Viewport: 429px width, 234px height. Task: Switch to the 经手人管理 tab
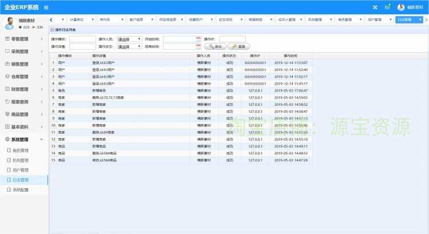[x=287, y=19]
